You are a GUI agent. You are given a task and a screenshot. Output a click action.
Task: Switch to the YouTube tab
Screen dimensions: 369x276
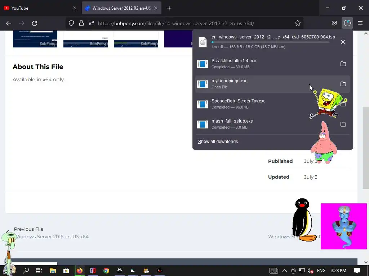(x=40, y=8)
